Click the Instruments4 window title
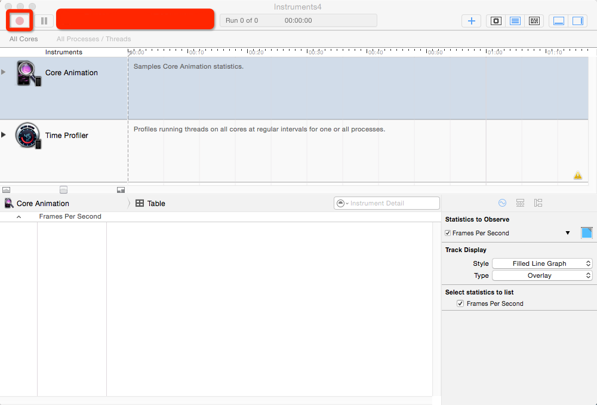This screenshot has height=405, width=597. click(298, 7)
